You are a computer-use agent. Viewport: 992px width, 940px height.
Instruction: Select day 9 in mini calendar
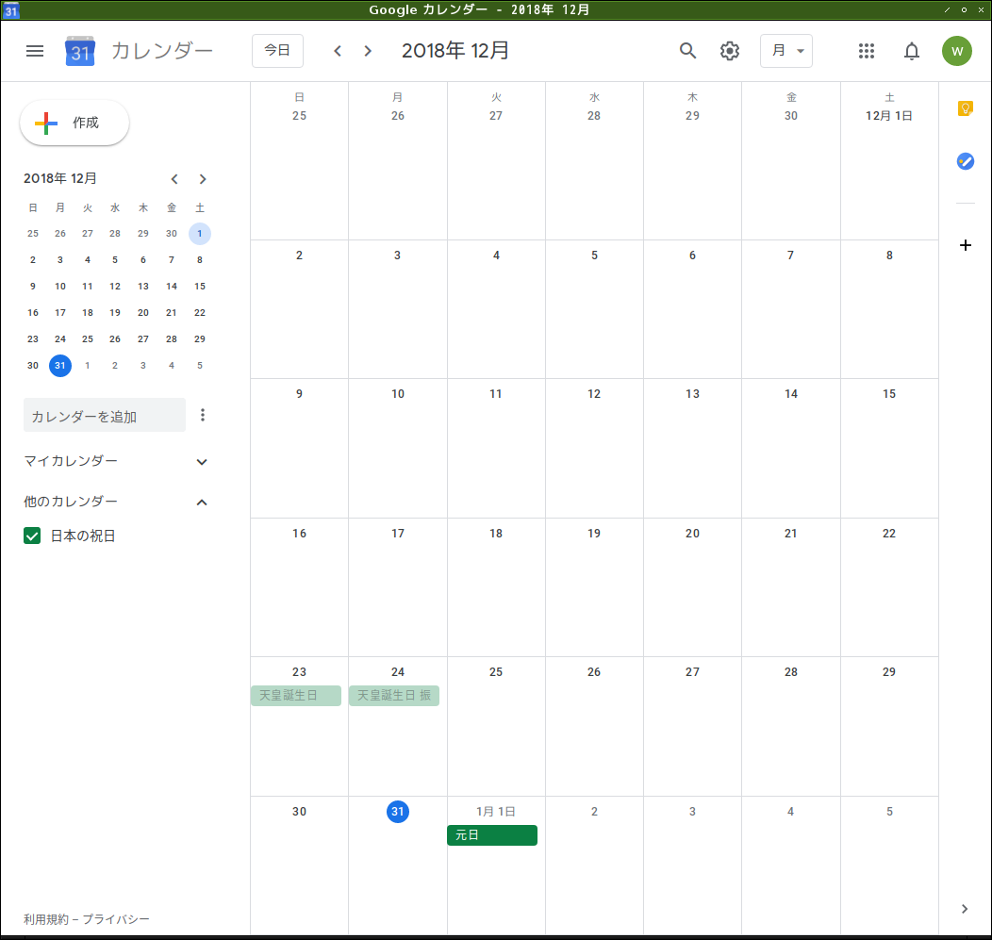click(x=33, y=287)
